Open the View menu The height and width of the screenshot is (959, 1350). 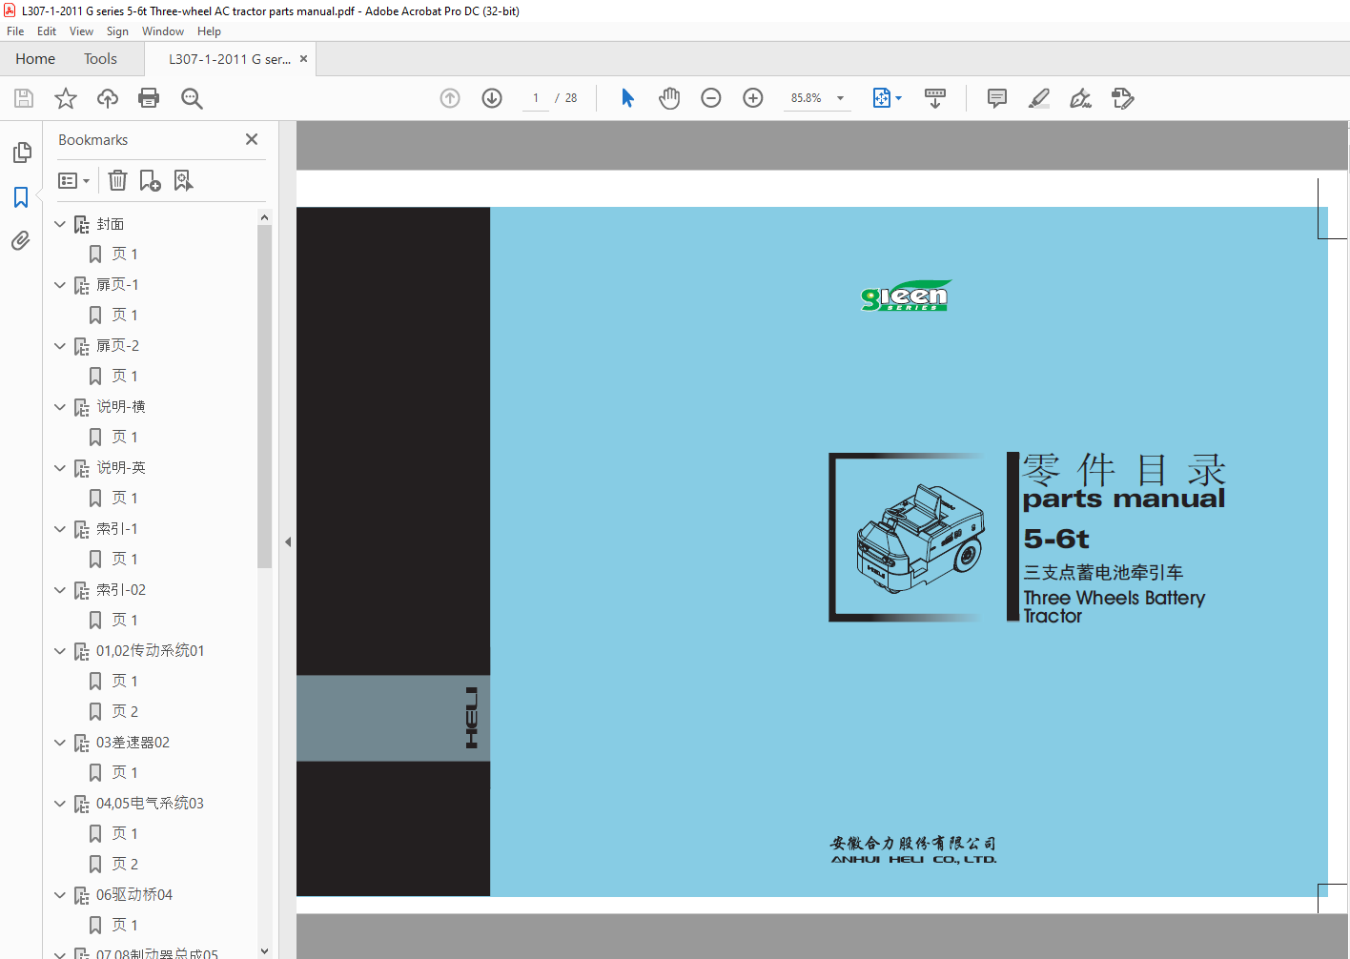pyautogui.click(x=81, y=31)
